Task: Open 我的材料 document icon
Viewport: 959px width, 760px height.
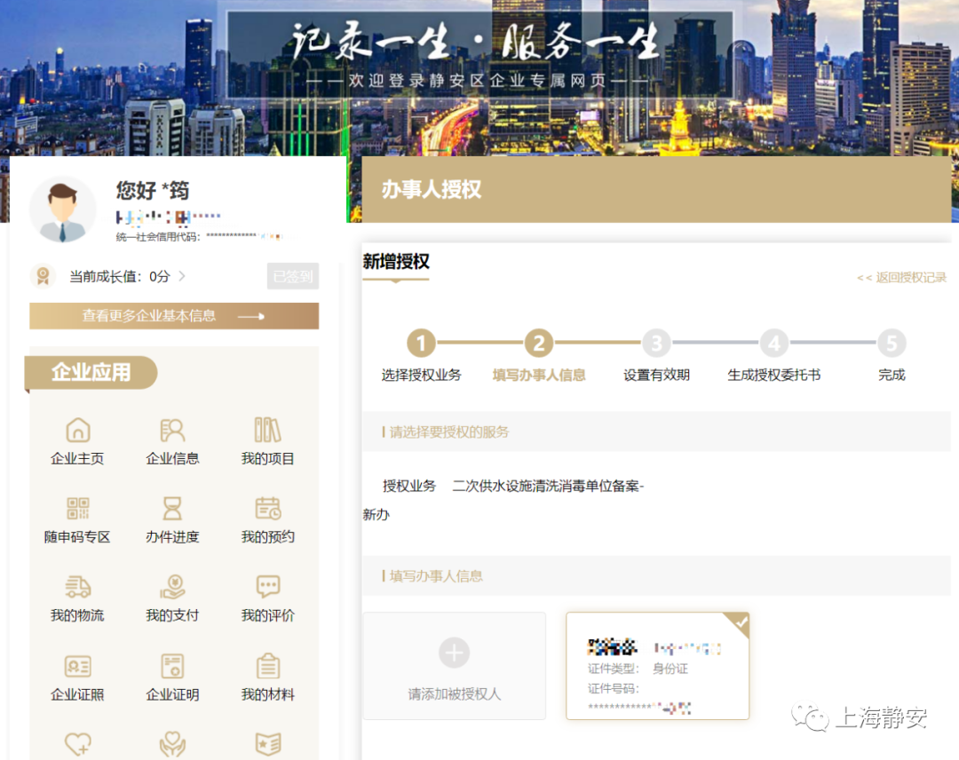Action: 266,677
